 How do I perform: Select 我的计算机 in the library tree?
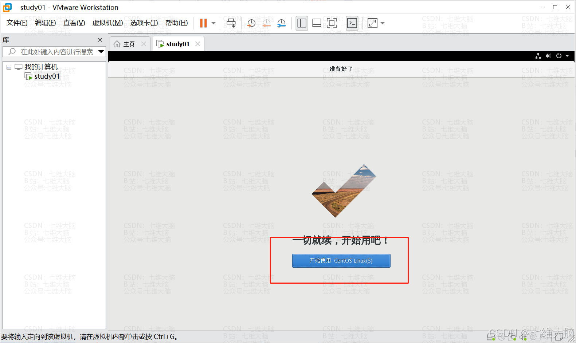coord(41,67)
